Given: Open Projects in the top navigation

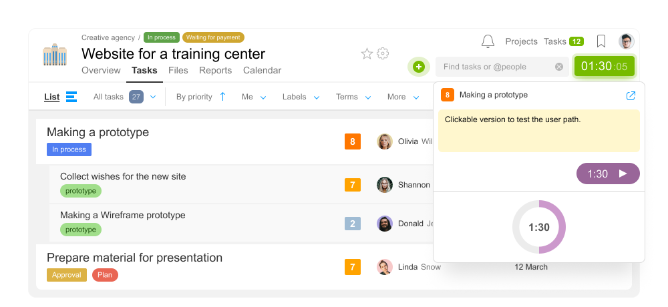Looking at the screenshot, I should tap(522, 41).
